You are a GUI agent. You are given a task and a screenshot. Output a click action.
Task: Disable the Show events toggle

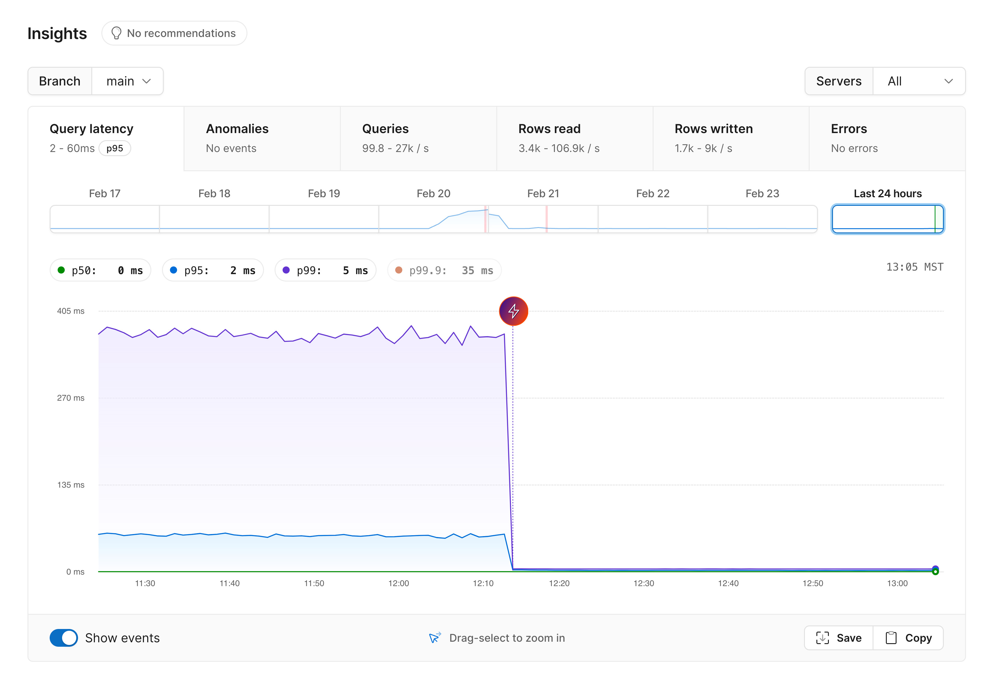point(64,638)
